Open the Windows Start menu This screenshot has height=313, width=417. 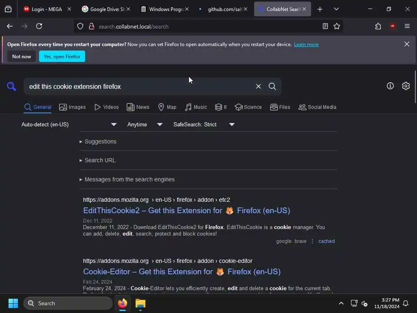13,303
